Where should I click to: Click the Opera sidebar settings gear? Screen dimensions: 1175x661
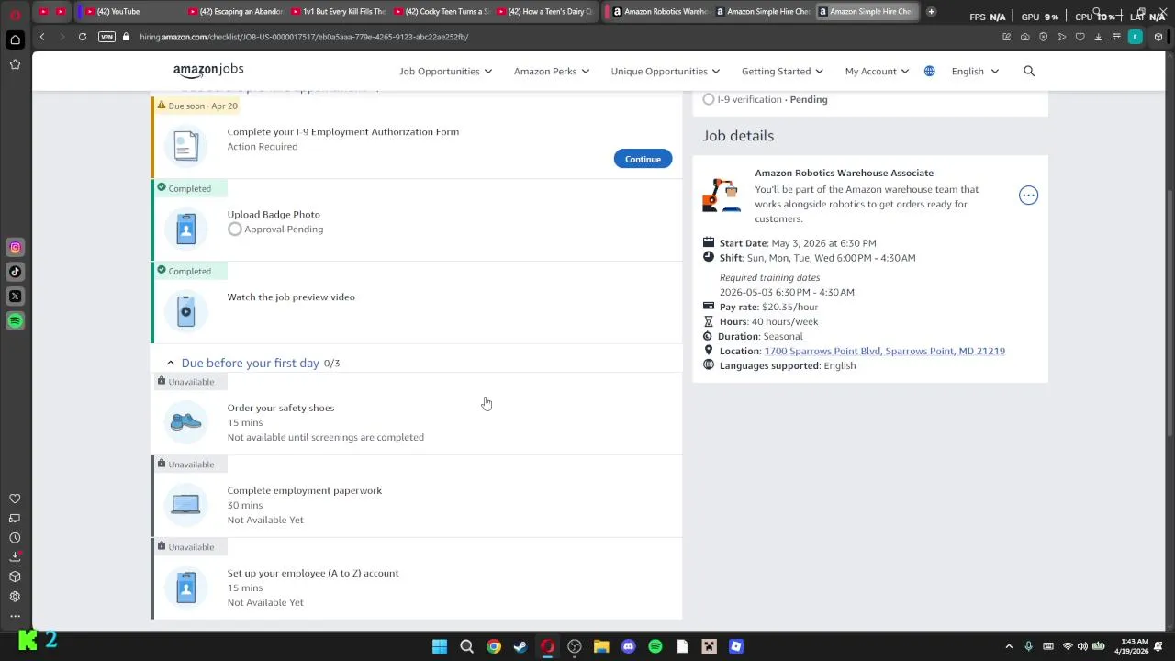tap(15, 597)
